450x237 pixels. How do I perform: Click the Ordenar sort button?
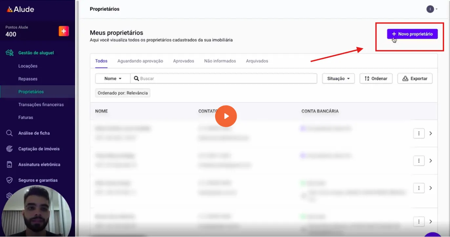click(x=376, y=78)
